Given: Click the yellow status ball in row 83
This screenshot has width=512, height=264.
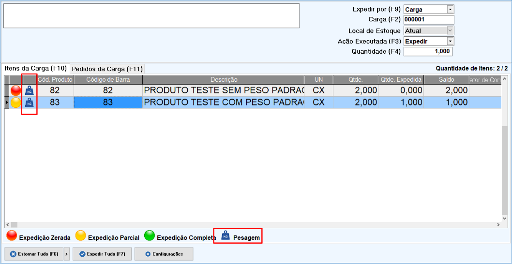Looking at the screenshot, I should 16,103.
